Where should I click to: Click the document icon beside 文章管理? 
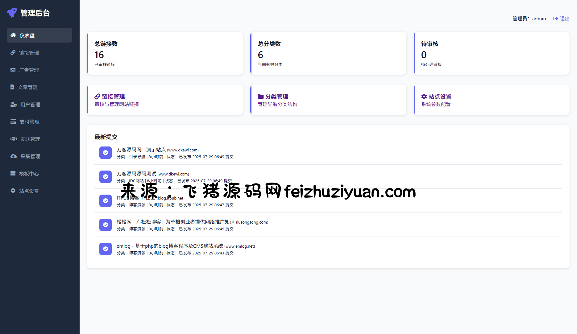pyautogui.click(x=12, y=87)
